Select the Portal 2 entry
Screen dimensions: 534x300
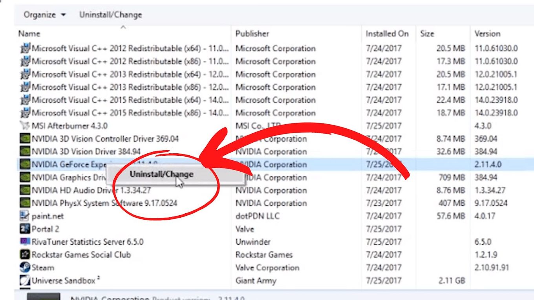click(45, 229)
